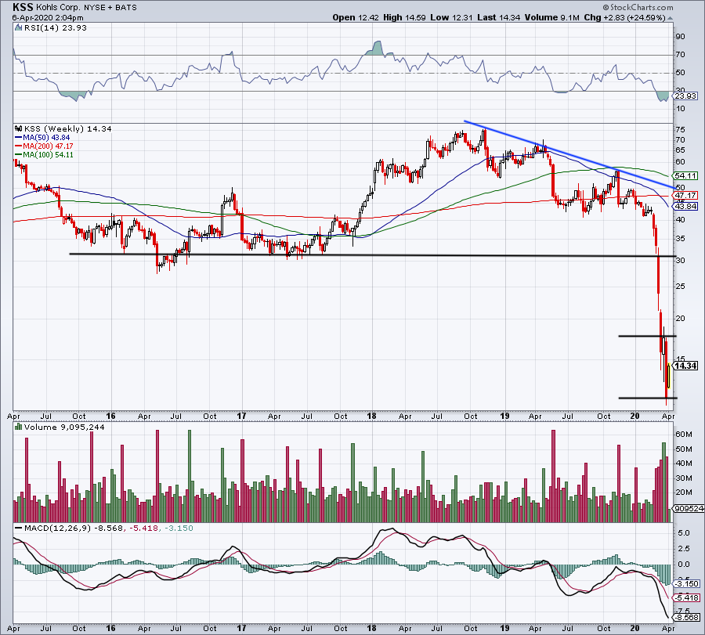
Task: Click the 909524 volume axis tag
Action: pos(688,509)
